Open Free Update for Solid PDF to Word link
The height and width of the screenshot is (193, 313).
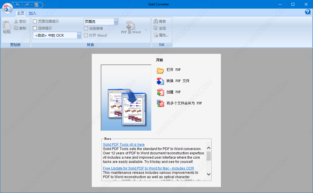pyautogui.click(x=148, y=168)
